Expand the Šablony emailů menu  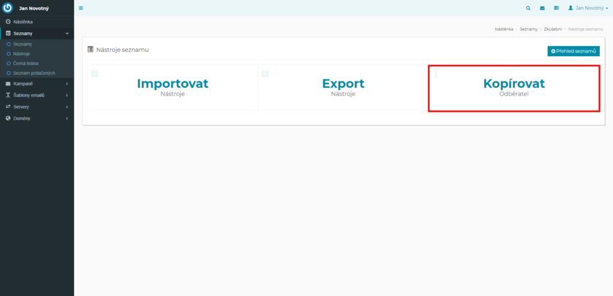click(x=37, y=95)
